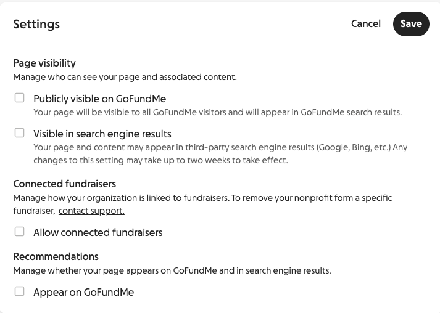Viewport: 440px width, 313px height.
Task: Click the "Publicly visible on GoFundMe" label text
Action: (x=99, y=99)
